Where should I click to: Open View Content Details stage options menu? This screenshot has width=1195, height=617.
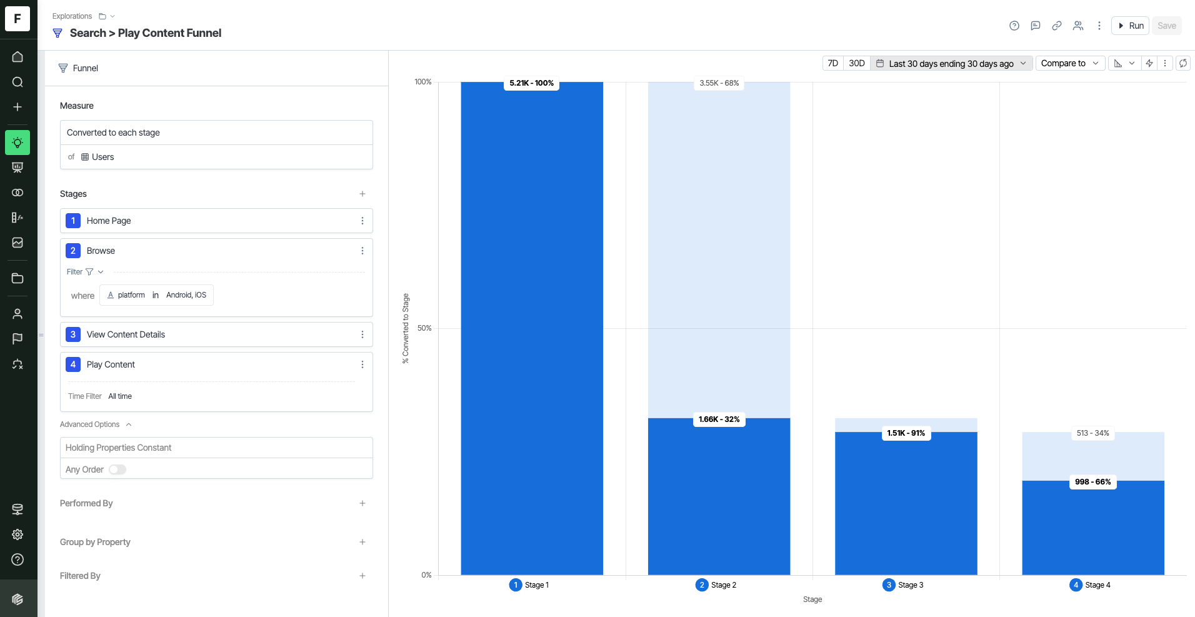point(362,334)
